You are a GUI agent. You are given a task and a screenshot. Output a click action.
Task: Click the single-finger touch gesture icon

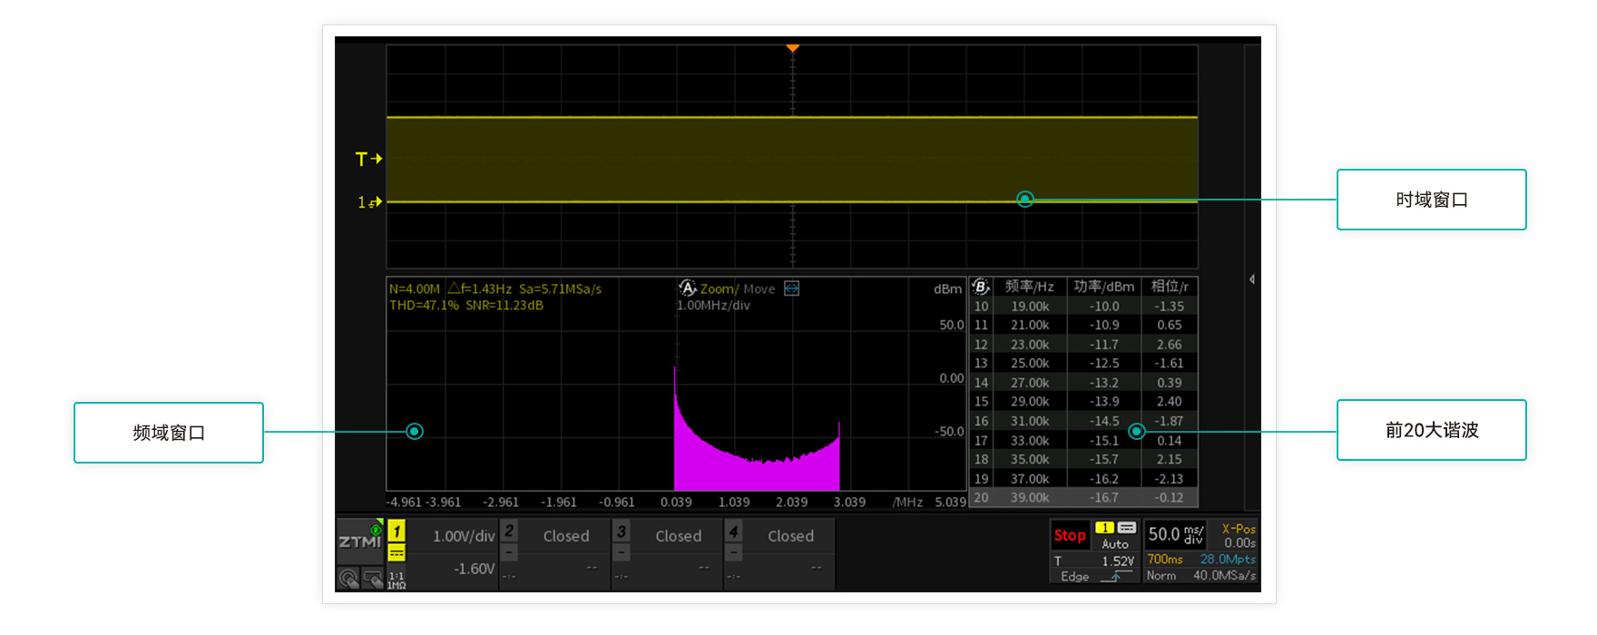pyautogui.click(x=348, y=578)
